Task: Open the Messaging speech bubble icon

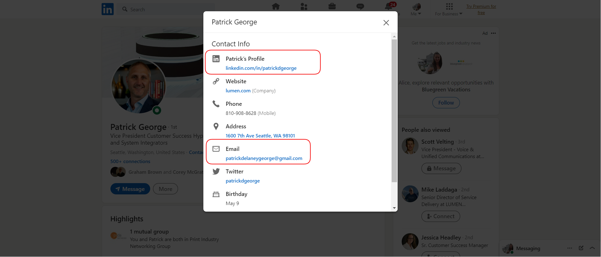Action: (x=360, y=7)
